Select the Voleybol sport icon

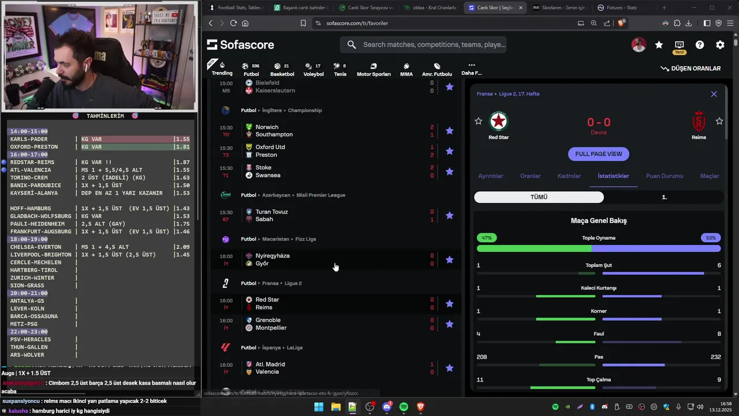click(313, 69)
